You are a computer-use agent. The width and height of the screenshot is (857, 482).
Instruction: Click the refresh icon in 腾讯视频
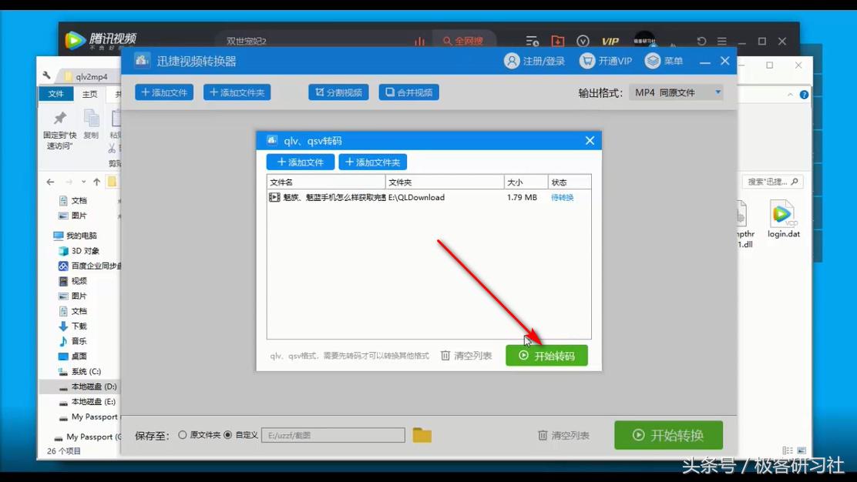(x=702, y=41)
